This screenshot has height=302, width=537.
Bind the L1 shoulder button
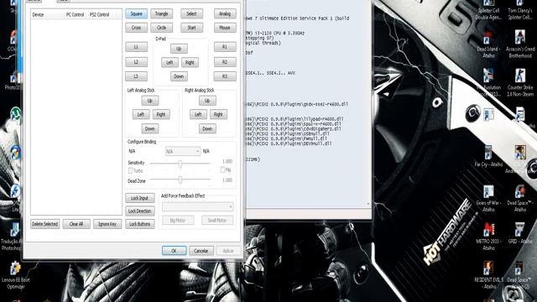(136, 47)
